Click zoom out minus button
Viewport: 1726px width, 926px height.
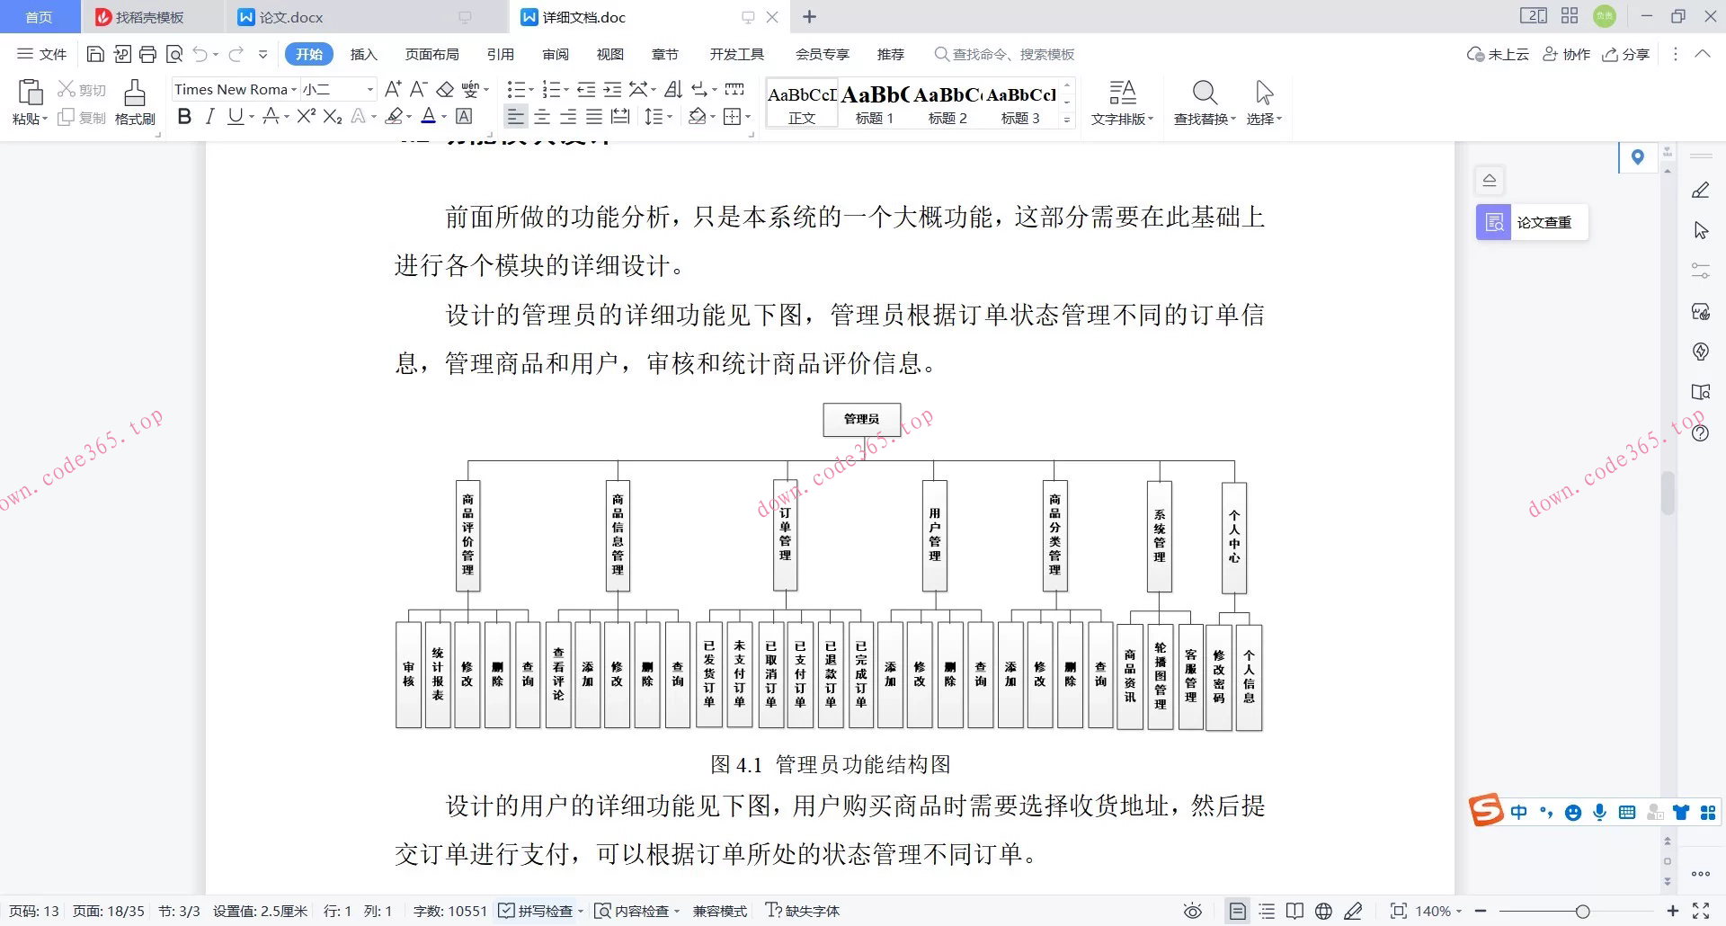point(1481,911)
